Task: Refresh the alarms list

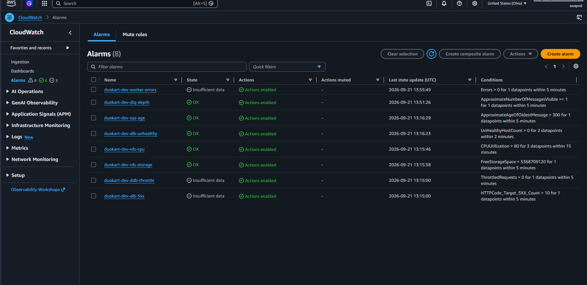Action: click(432, 54)
